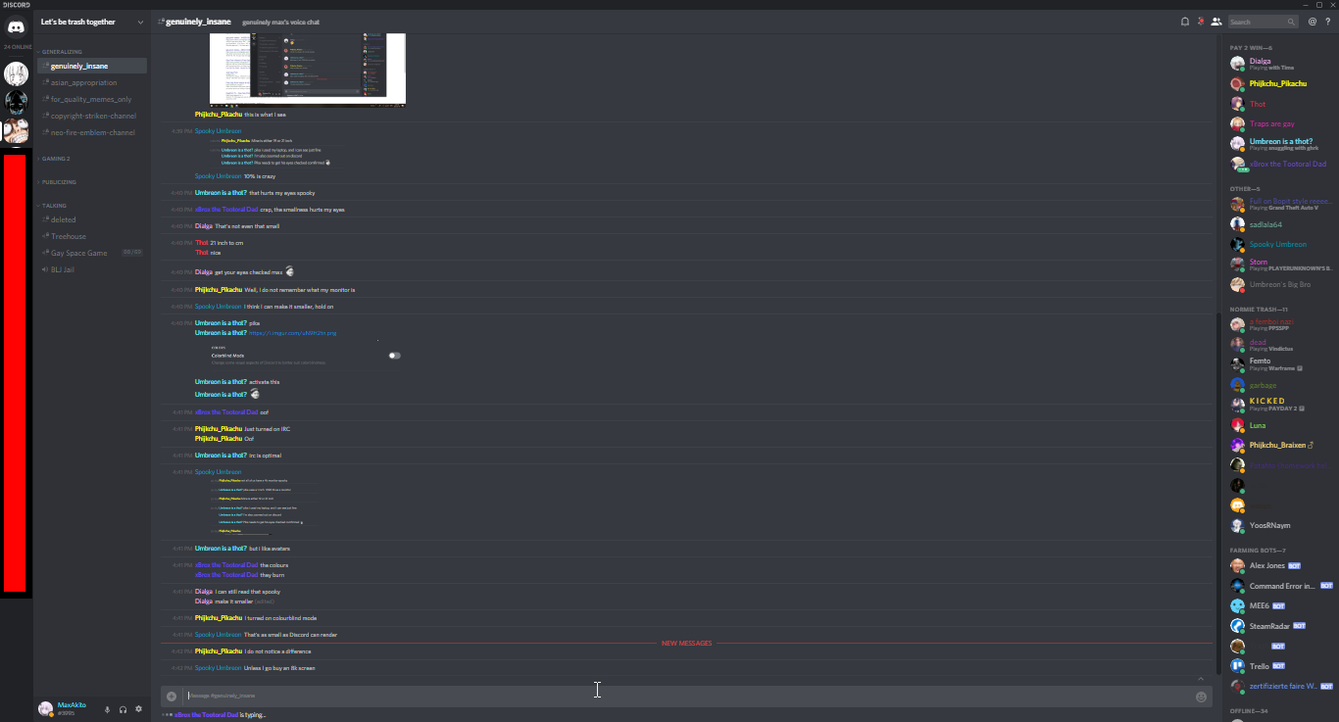
Task: Open the "Let's be trash together" server dropdown
Action: [x=91, y=22]
